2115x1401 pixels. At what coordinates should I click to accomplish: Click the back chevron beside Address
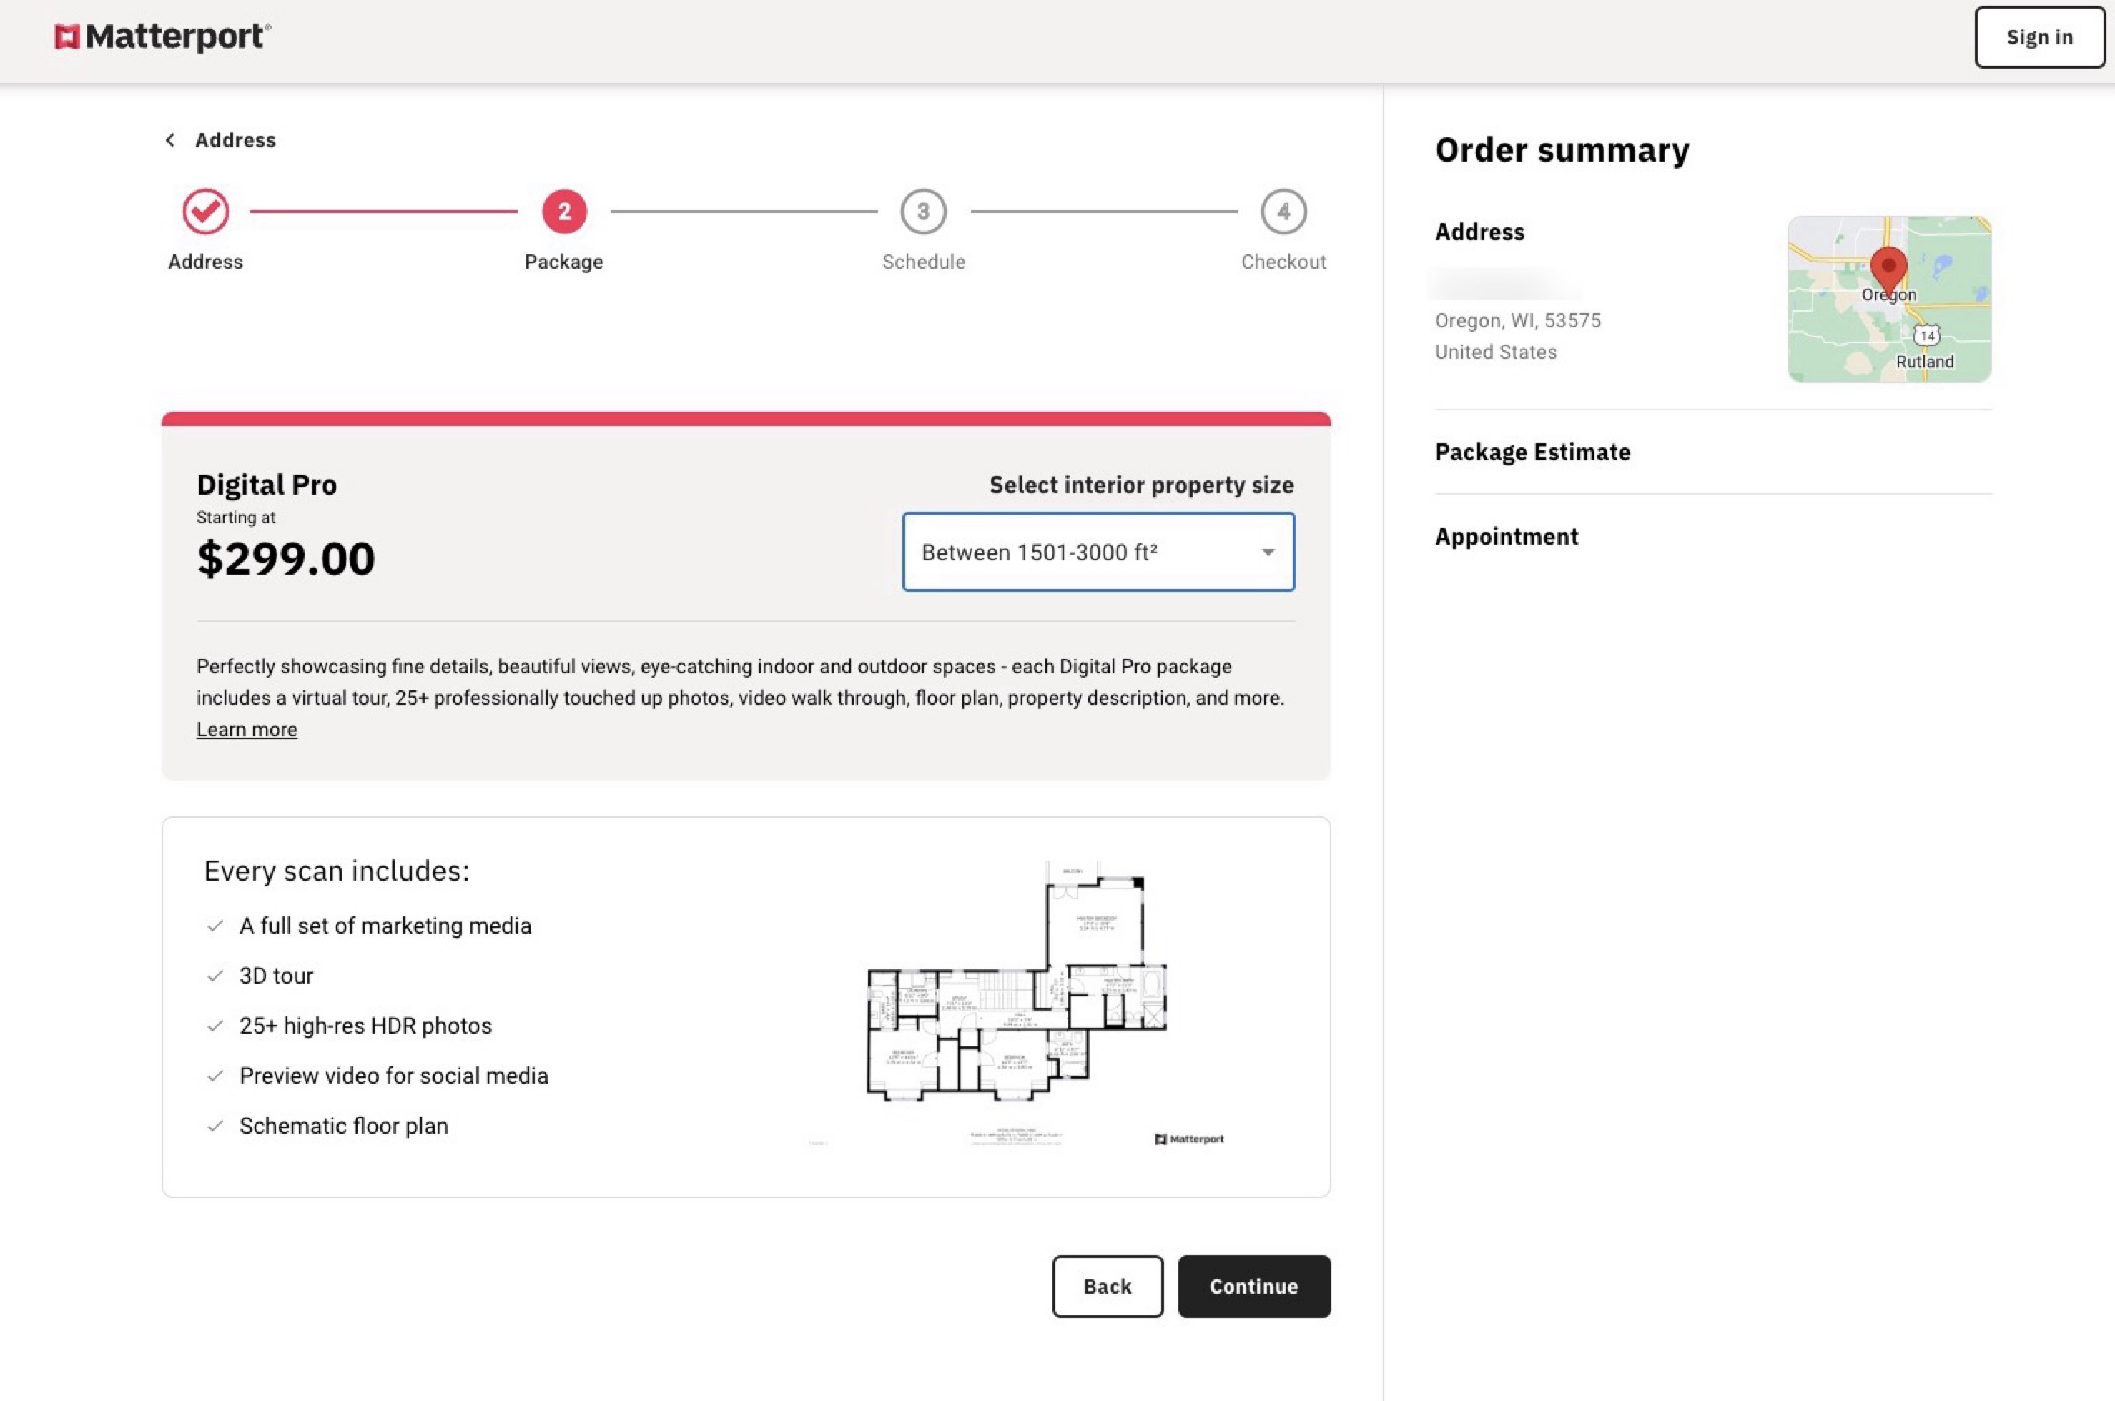click(171, 140)
